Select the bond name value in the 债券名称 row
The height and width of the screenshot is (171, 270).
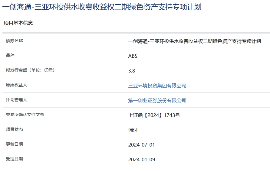coord(195,41)
